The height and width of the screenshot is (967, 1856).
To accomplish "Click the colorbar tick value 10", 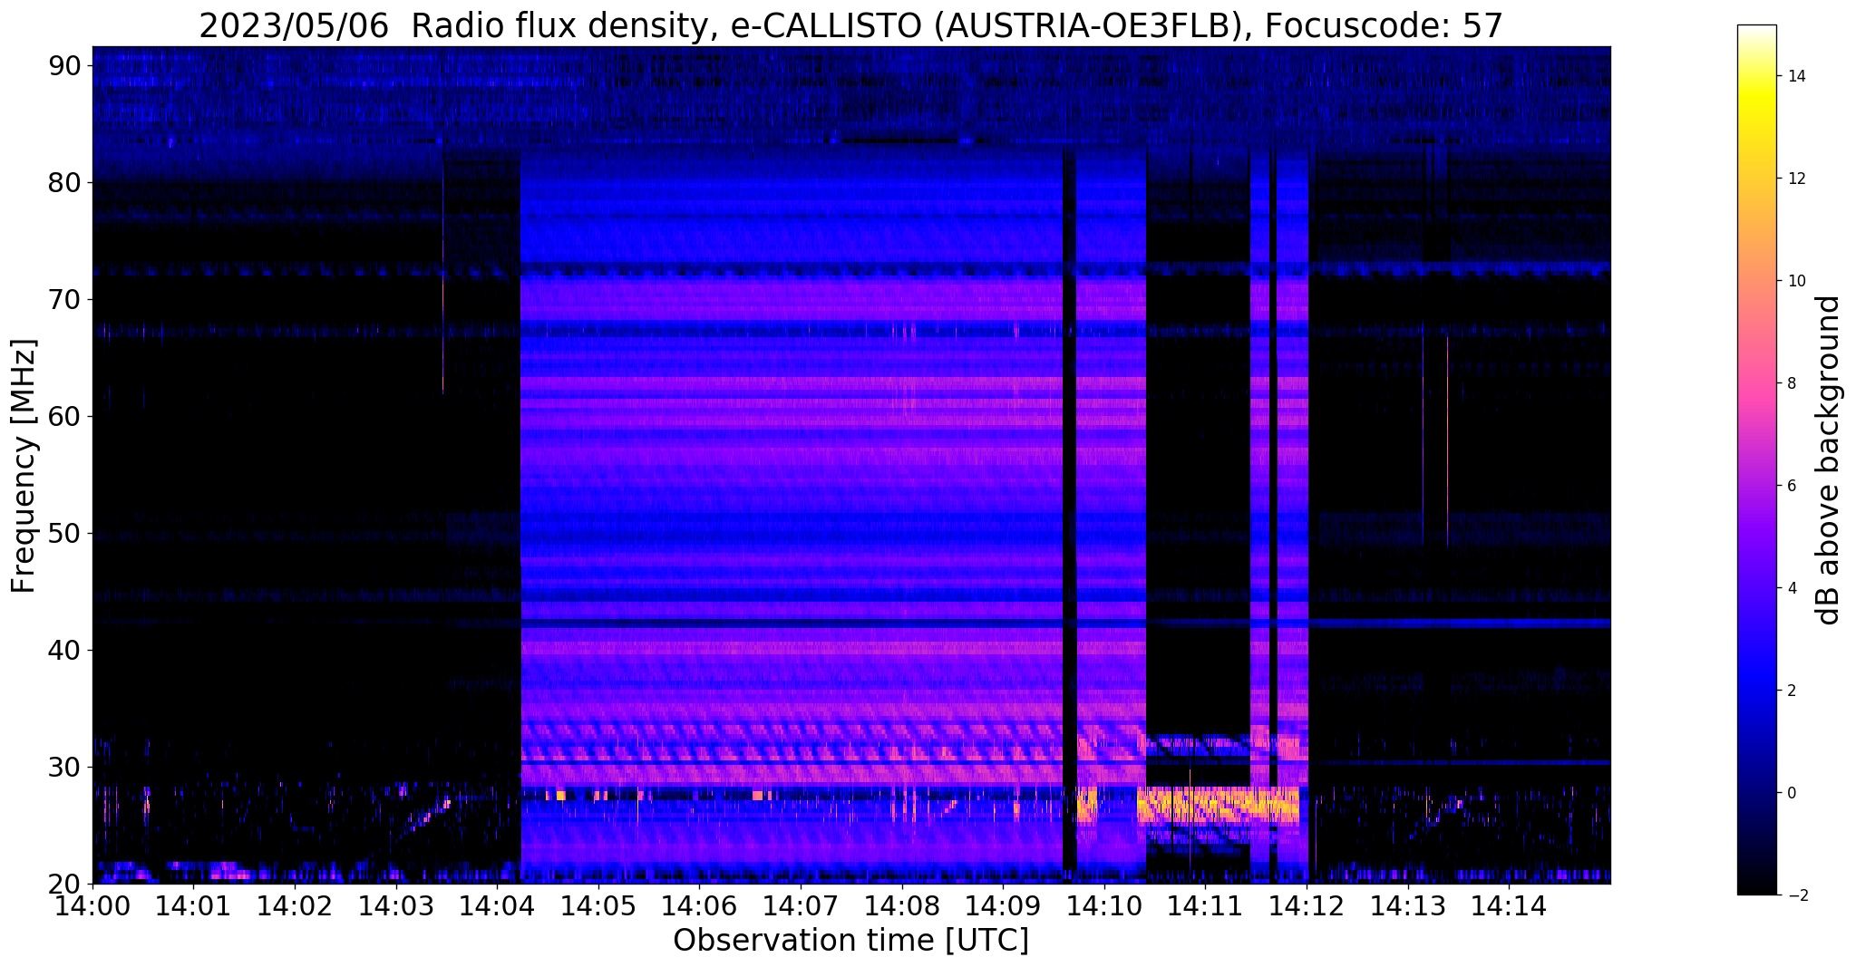I will [1794, 281].
